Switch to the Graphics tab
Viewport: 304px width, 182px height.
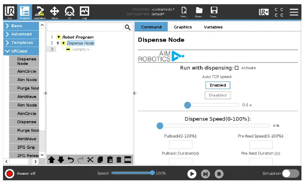183,27
